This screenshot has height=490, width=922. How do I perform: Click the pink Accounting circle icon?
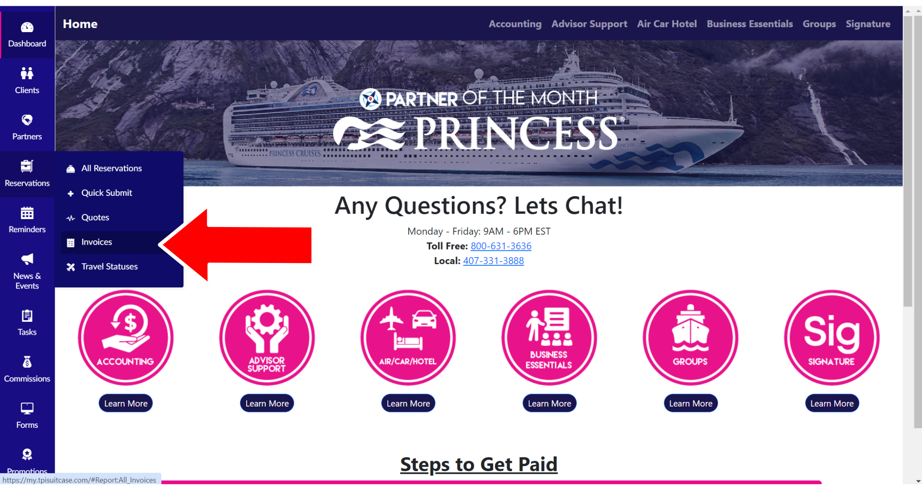coord(125,337)
